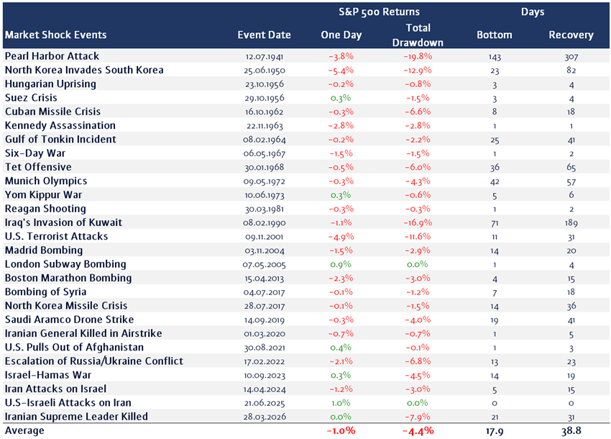Click the average one-day return -1.0%
Screen dimensions: 611x439
click(341, 431)
